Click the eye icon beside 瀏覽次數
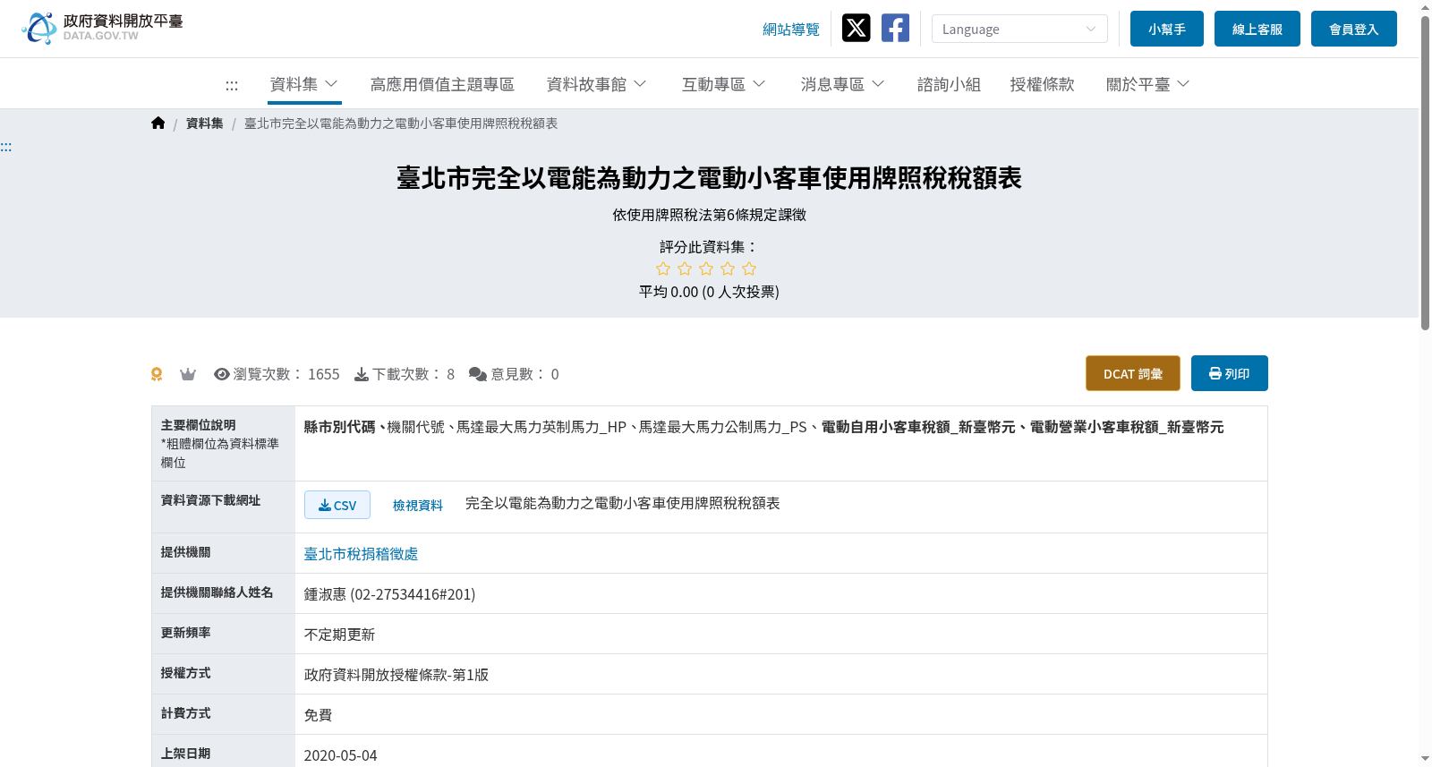This screenshot has width=1432, height=767. click(x=222, y=374)
